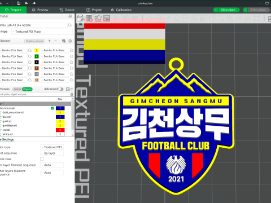271x203 pixels.
Task: Select the red.stl part
Action: [6, 130]
